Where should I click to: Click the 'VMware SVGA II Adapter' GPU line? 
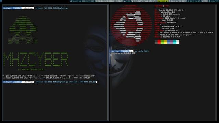pyautogui.click(x=172, y=35)
